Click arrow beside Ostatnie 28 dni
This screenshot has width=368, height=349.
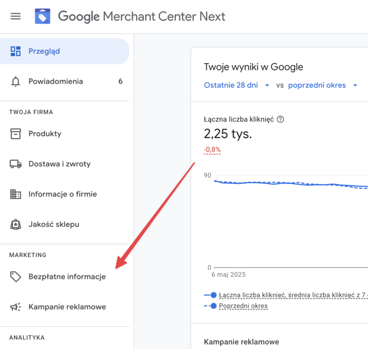pos(267,85)
